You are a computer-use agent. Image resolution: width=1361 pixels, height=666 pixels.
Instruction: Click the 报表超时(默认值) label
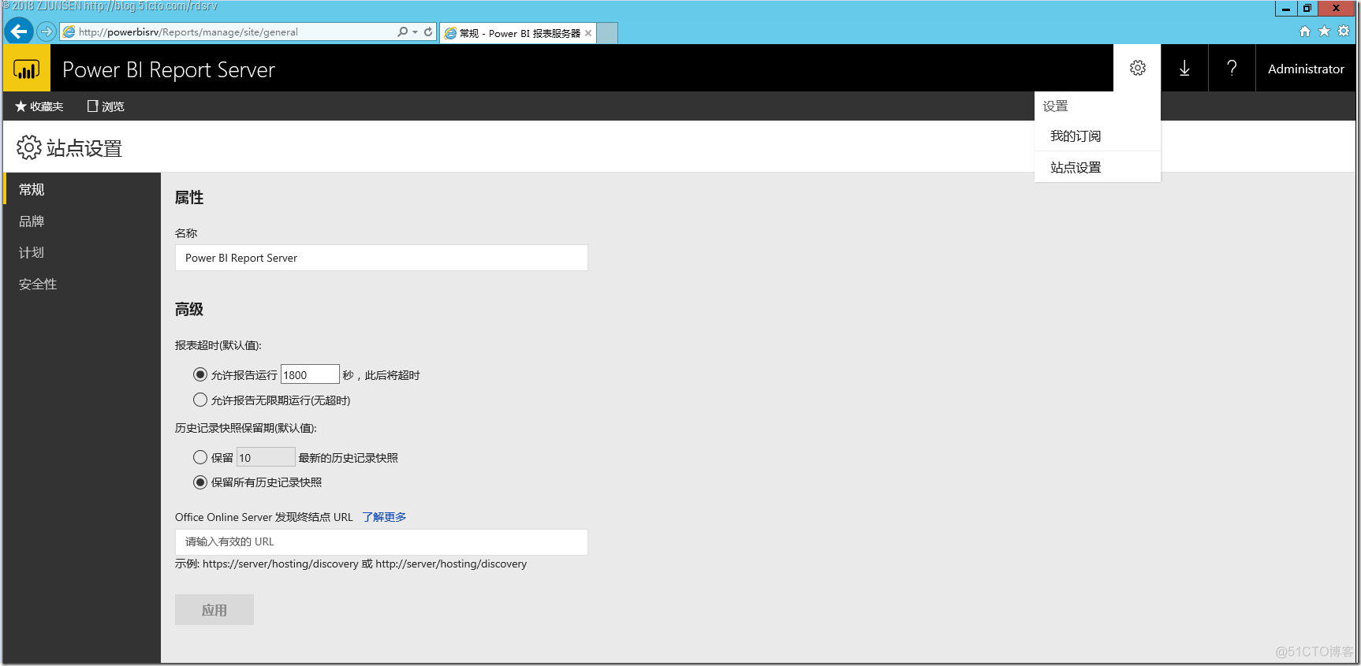click(x=218, y=345)
